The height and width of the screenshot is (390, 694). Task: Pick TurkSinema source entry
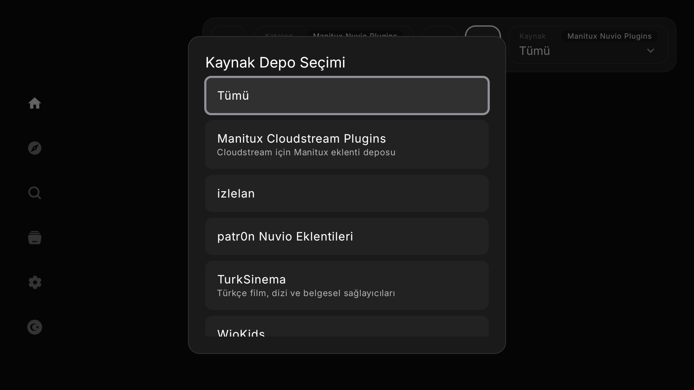point(347,285)
